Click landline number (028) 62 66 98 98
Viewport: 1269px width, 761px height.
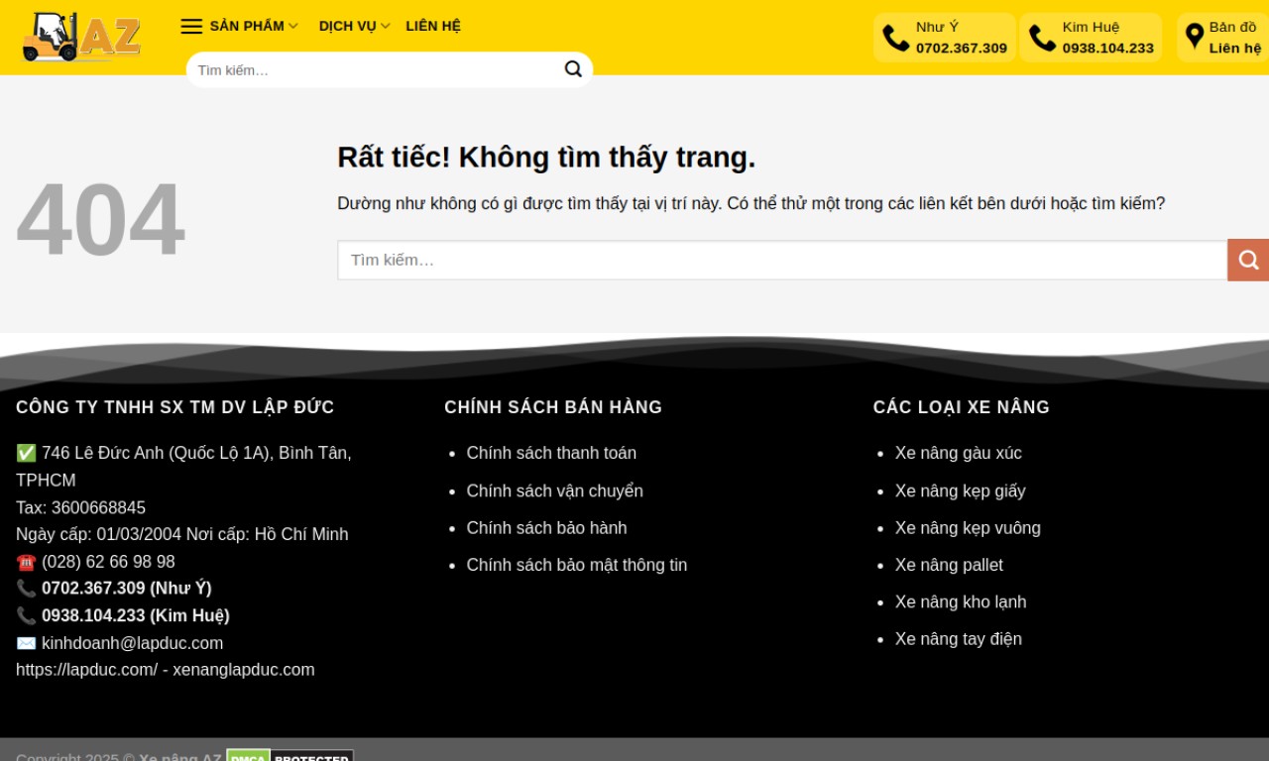pos(108,562)
